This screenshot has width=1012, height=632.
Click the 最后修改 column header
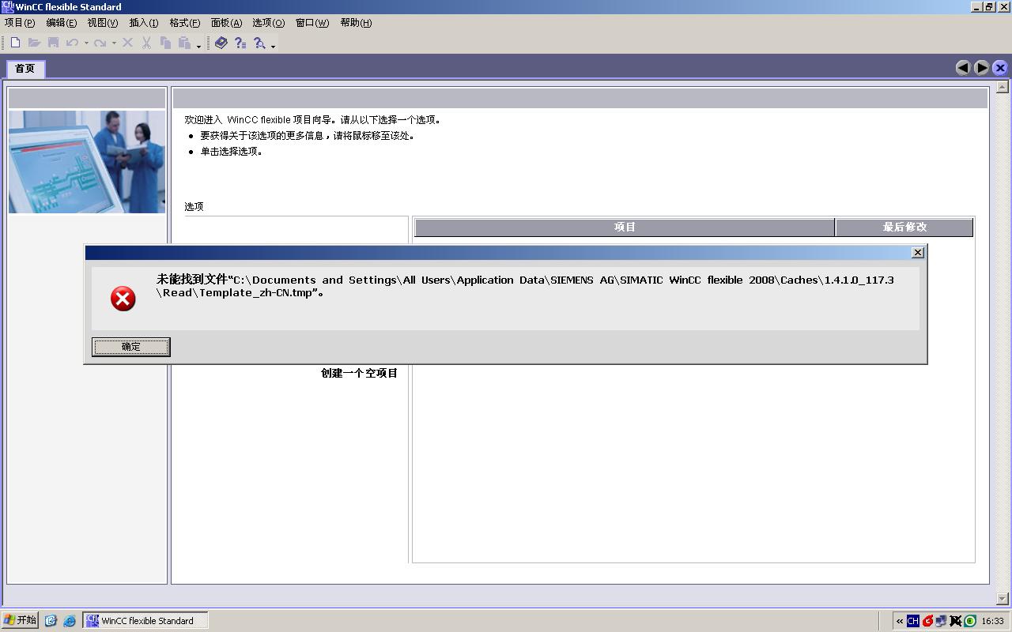click(x=904, y=228)
